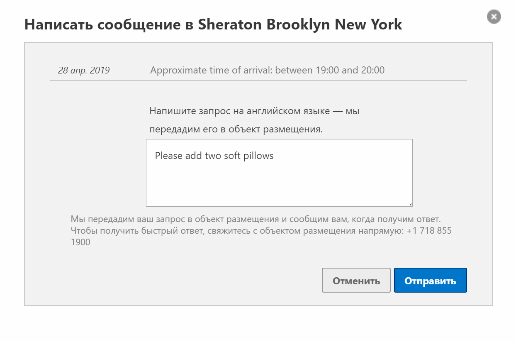Click the phone number ending 1900

pos(80,242)
